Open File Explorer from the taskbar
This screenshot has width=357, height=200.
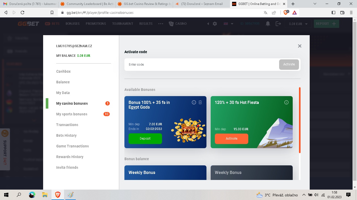[45, 195]
